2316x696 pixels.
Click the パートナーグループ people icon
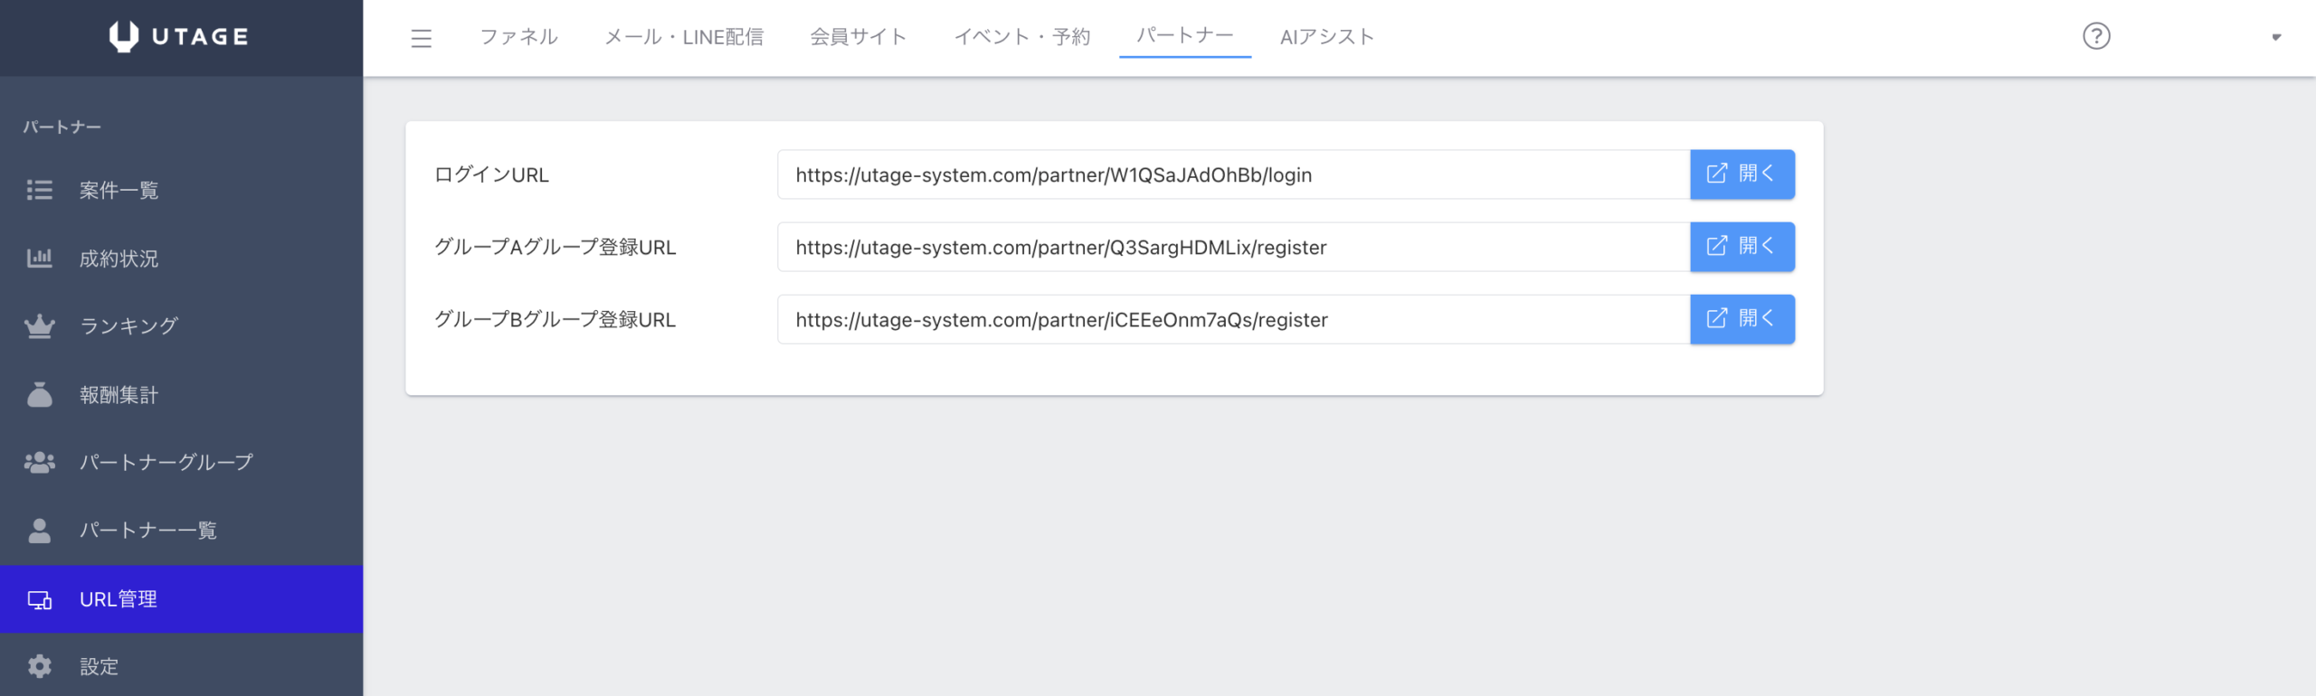pyautogui.click(x=39, y=463)
